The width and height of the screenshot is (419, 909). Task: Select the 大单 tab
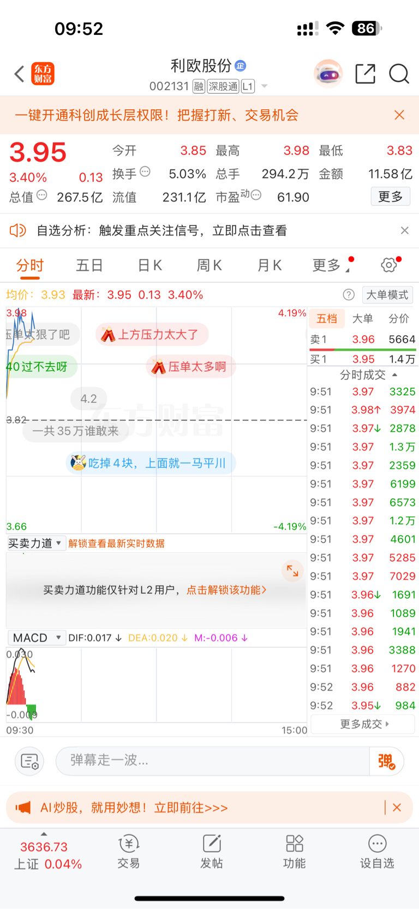[x=362, y=319]
